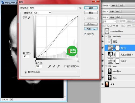This screenshot has height=103, width=135.
Task: Click the 色阶 1 levels adjustment icon
Action: (110, 61)
